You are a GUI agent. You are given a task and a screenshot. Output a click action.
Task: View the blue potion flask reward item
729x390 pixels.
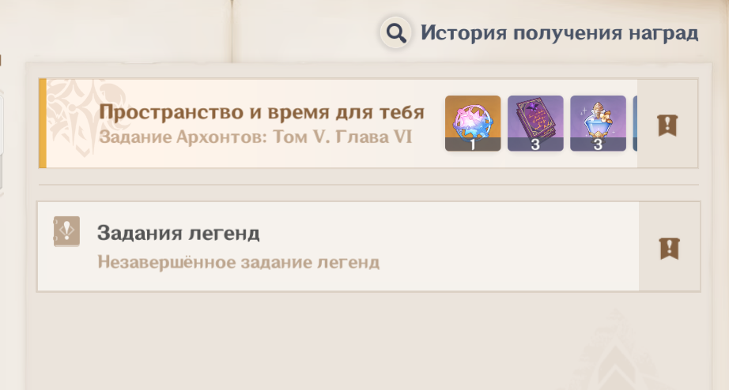click(x=598, y=123)
